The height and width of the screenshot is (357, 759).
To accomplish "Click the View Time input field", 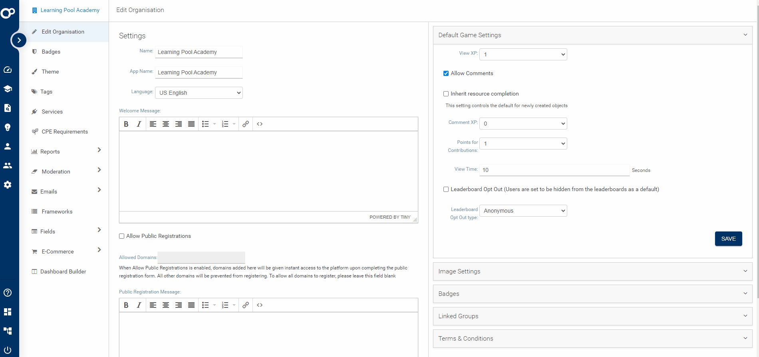I will click(554, 170).
